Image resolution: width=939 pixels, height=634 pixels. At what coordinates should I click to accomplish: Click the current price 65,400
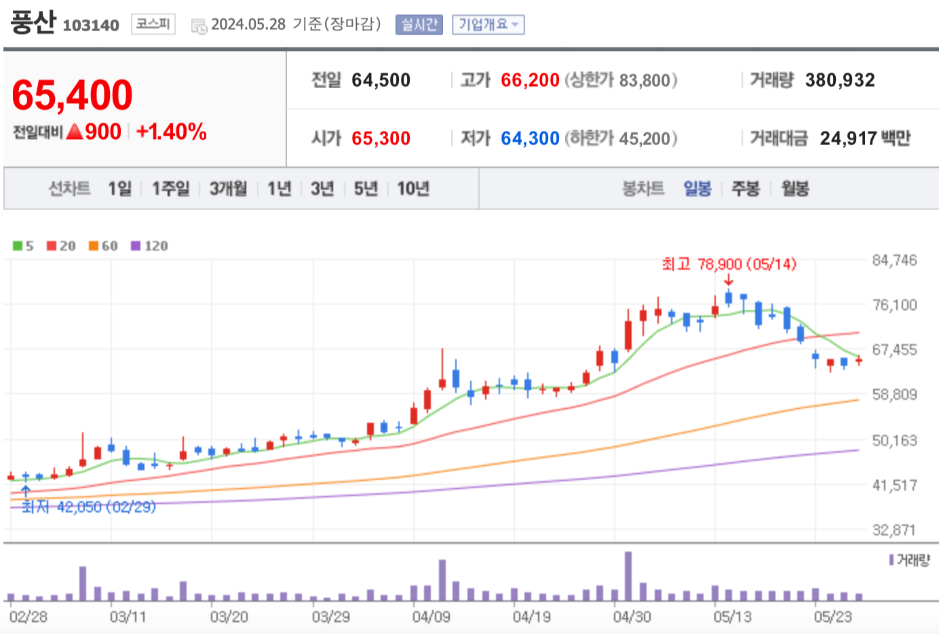(x=73, y=95)
